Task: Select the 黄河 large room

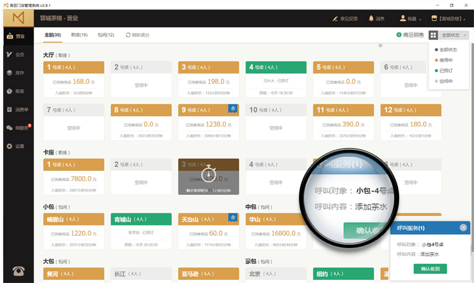Action: tap(74, 275)
